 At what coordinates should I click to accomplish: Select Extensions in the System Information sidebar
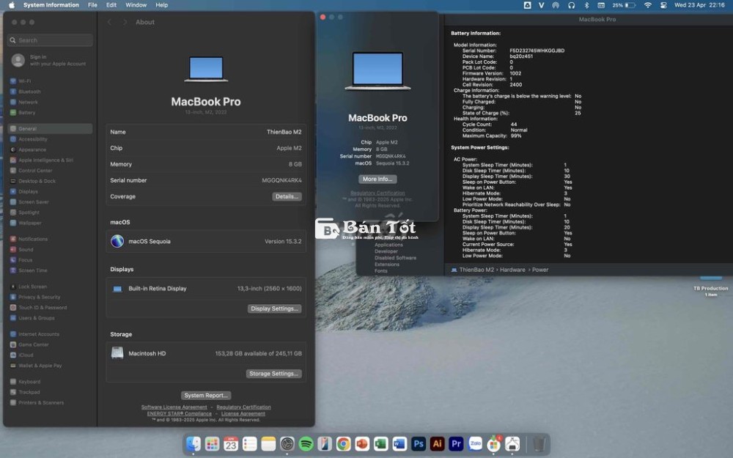[x=387, y=265]
